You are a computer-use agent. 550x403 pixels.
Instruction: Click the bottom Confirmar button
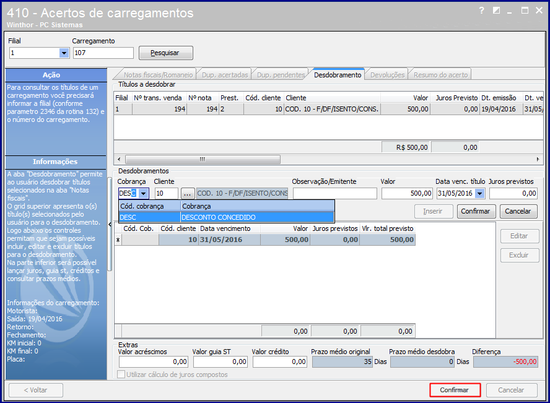point(455,390)
